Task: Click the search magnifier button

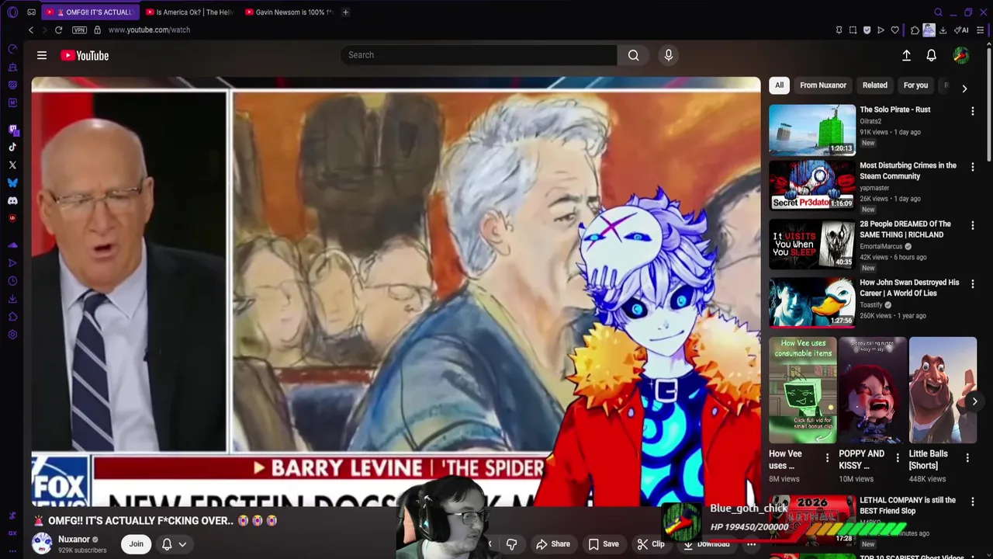Action: 634,55
